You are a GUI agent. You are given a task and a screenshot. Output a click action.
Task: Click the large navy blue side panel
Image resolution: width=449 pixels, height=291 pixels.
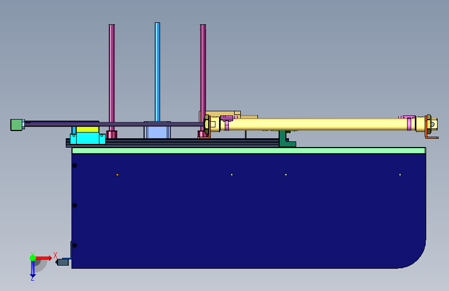coord(249,211)
